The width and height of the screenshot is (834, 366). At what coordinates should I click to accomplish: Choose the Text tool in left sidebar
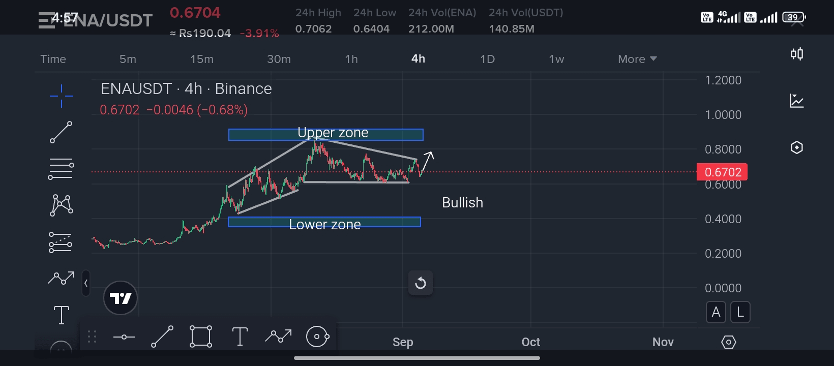61,315
